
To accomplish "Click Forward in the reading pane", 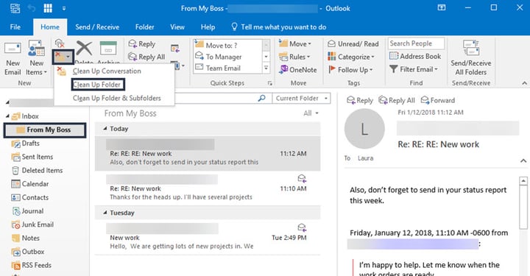I will [438, 100].
